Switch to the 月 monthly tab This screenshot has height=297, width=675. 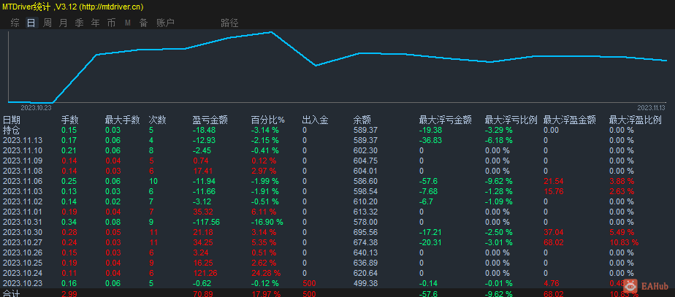click(x=64, y=23)
